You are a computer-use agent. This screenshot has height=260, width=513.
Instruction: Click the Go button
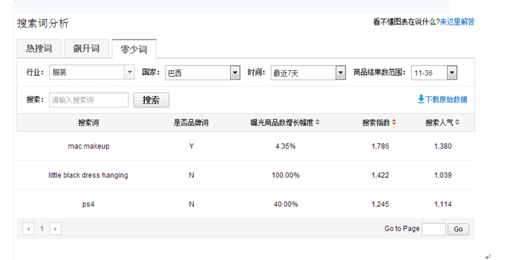(459, 229)
